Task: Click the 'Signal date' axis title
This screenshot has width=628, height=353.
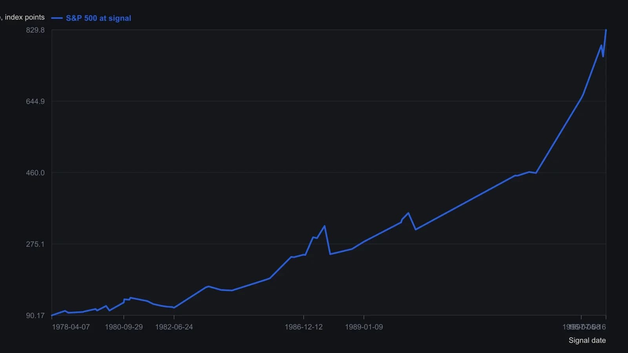Action: click(x=587, y=340)
